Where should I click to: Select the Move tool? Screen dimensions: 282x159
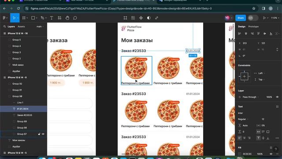point(14,18)
